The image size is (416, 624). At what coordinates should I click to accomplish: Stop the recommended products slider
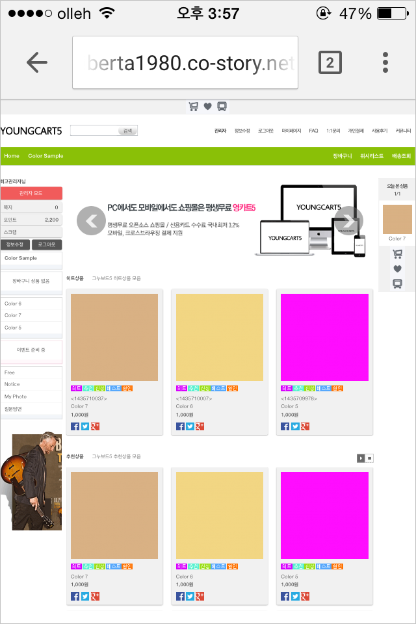tap(369, 458)
